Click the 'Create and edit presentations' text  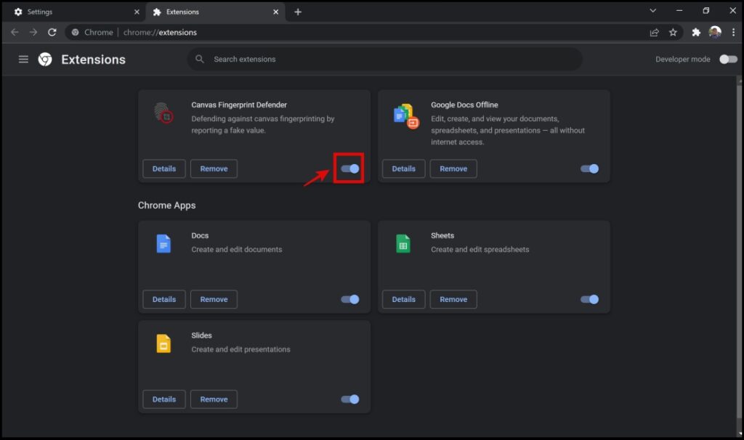click(240, 349)
